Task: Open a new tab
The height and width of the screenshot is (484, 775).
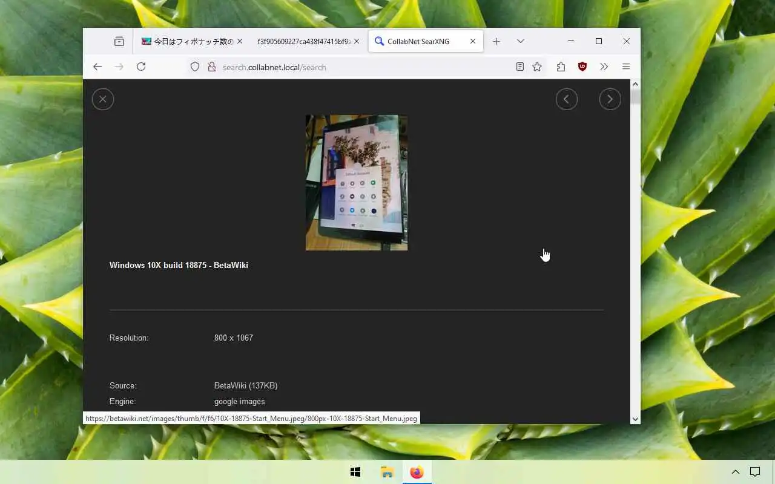Action: [x=496, y=42]
